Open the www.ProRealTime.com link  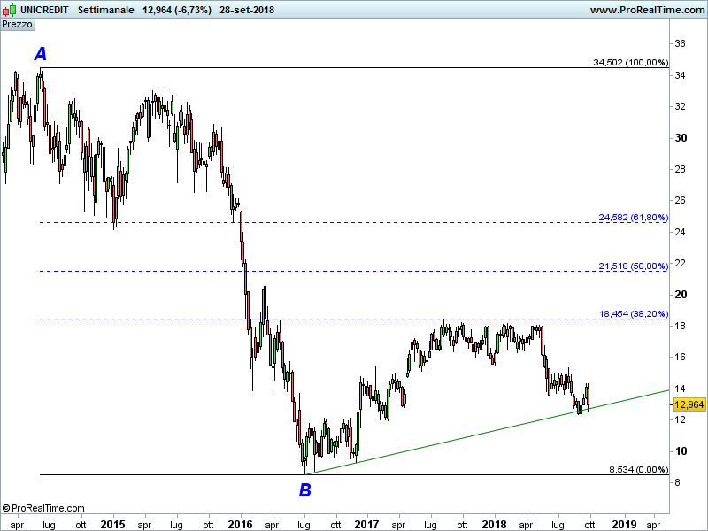click(647, 10)
